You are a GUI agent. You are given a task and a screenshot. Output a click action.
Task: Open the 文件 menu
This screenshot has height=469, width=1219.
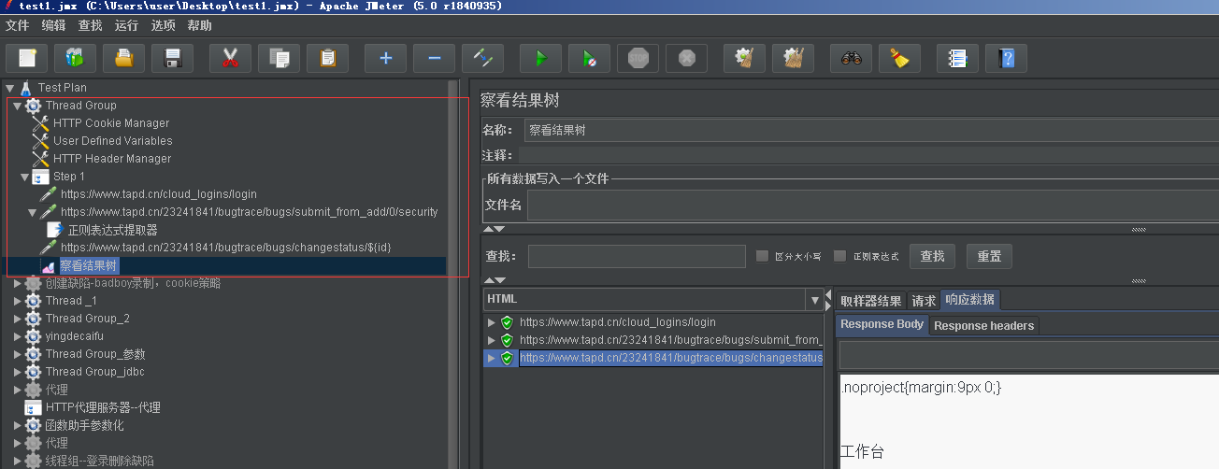point(18,26)
